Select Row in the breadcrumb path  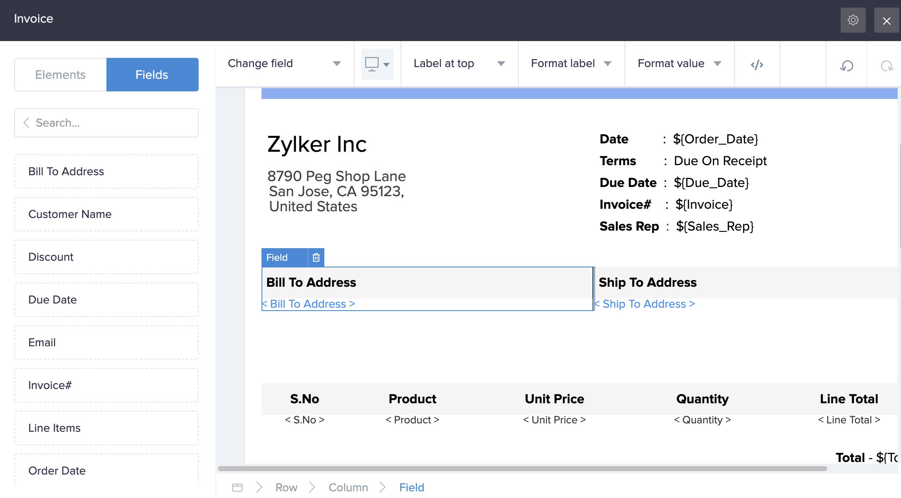pyautogui.click(x=286, y=488)
